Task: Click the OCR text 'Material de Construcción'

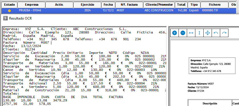Action: pyautogui.click(x=31, y=90)
